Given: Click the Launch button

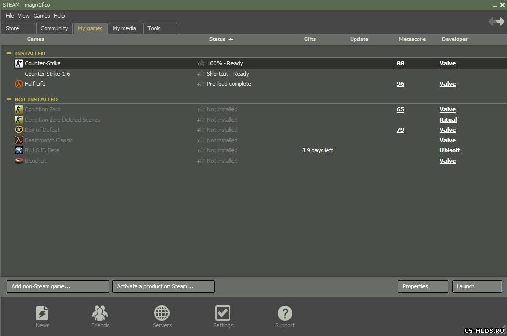Looking at the screenshot, I should [476, 286].
